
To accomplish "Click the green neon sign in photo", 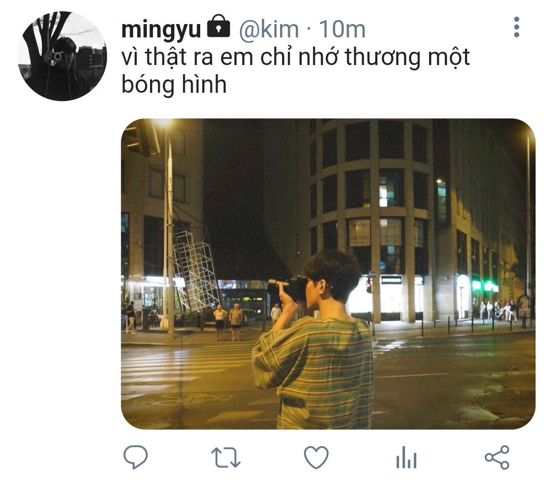I will tap(485, 286).
